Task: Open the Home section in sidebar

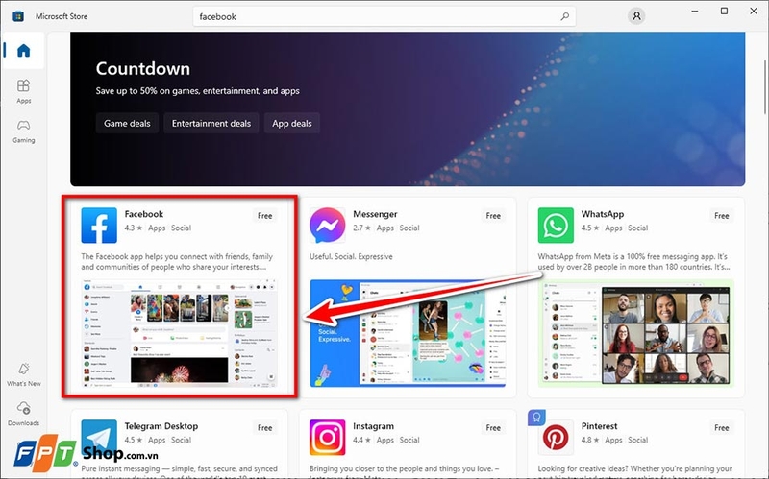Action: [x=23, y=51]
